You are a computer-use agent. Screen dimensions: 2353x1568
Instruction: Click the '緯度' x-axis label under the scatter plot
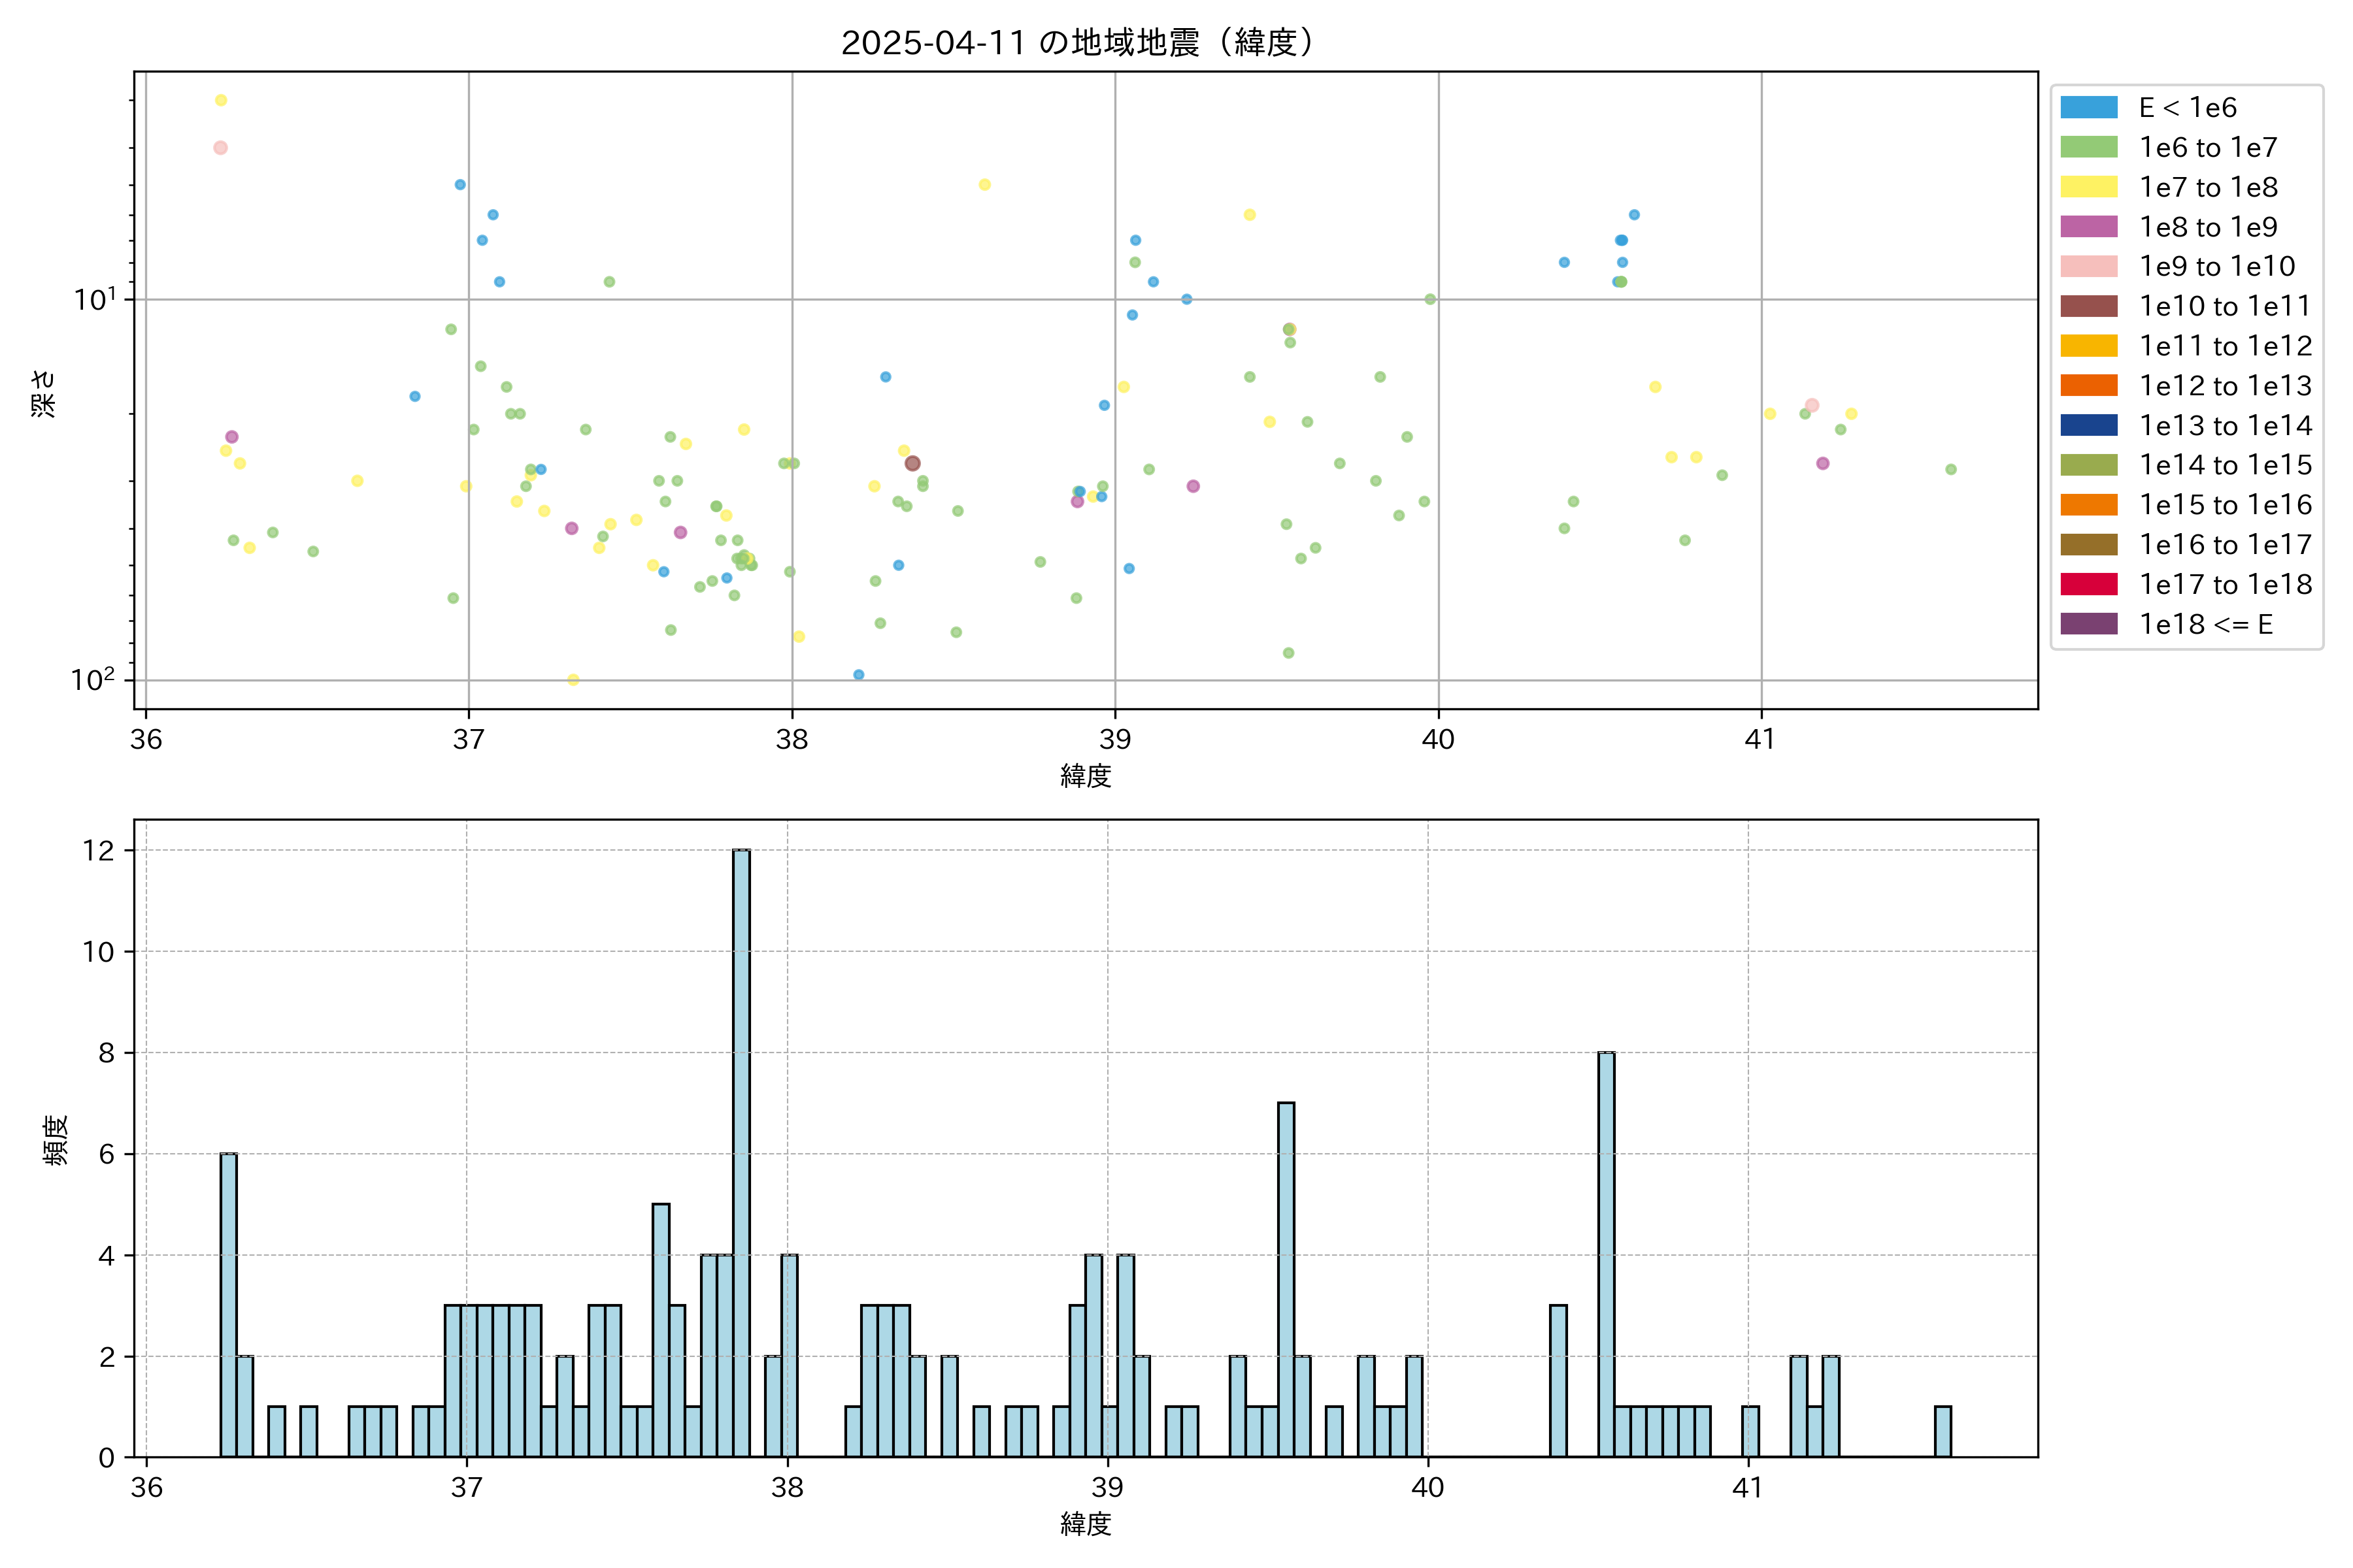click(1086, 775)
